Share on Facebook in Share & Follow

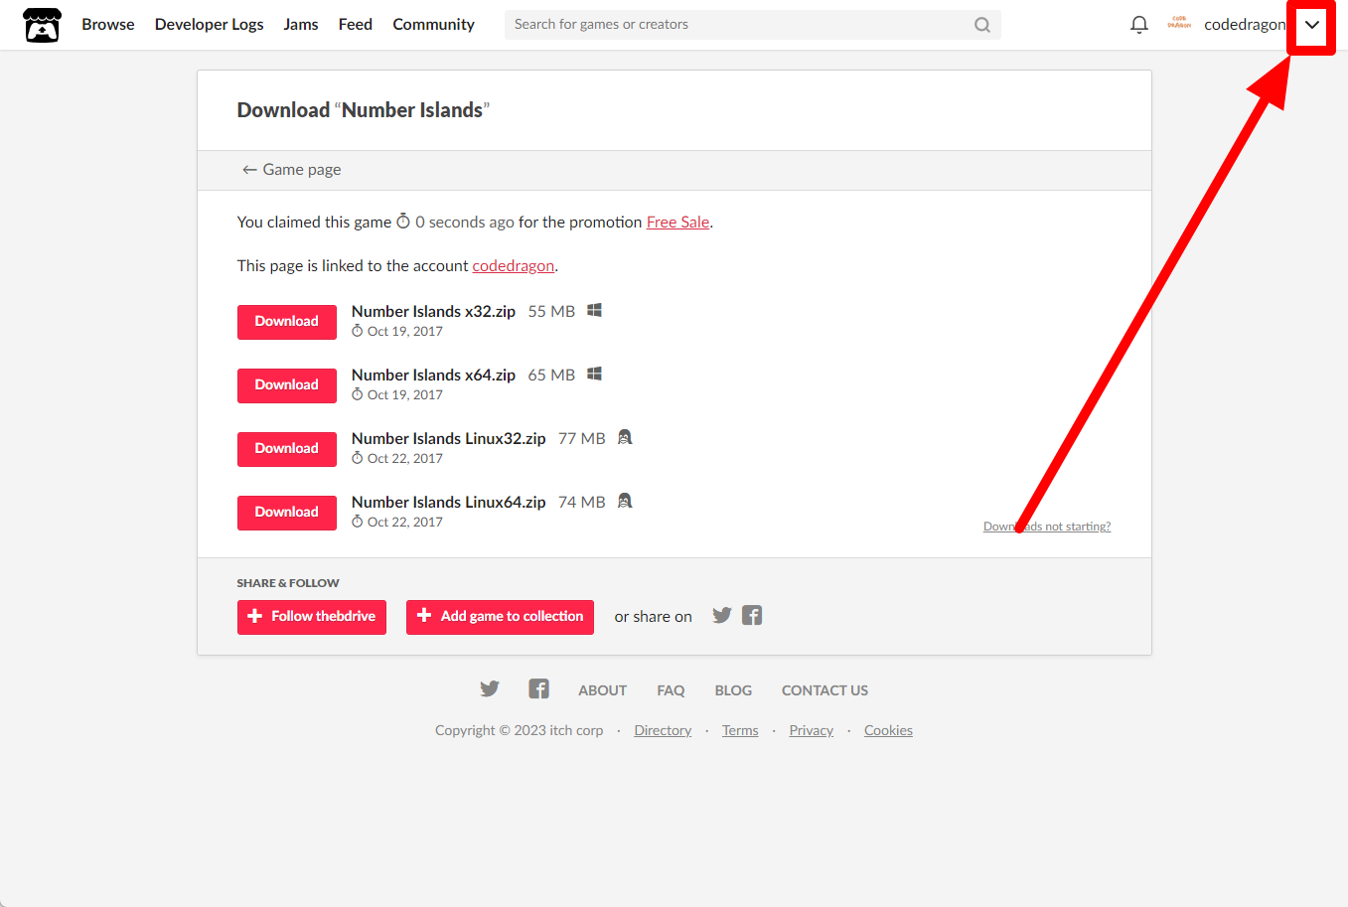(x=752, y=616)
